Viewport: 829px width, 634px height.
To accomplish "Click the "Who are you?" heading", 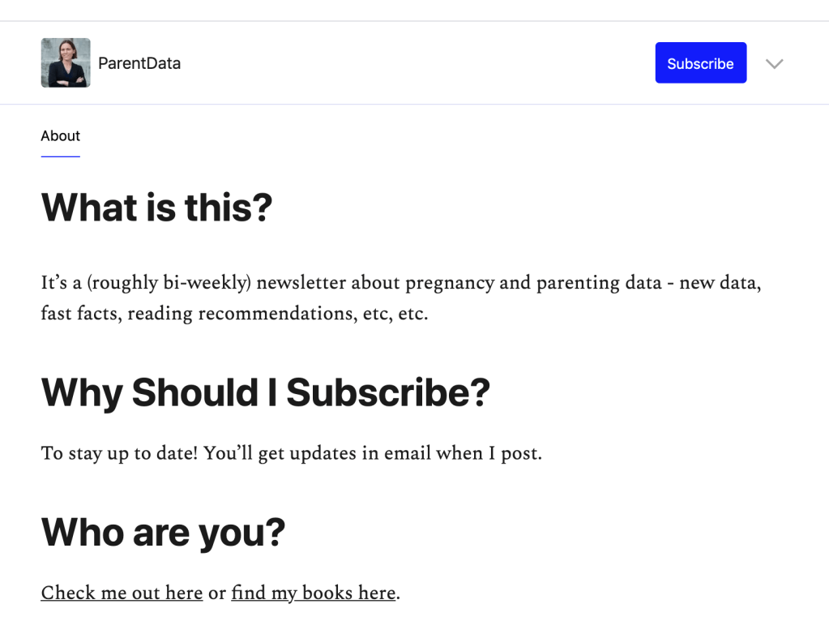I will pyautogui.click(x=163, y=533).
